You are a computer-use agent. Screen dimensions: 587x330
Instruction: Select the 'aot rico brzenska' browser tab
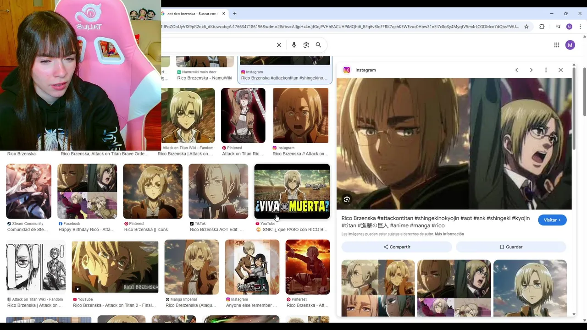click(193, 14)
